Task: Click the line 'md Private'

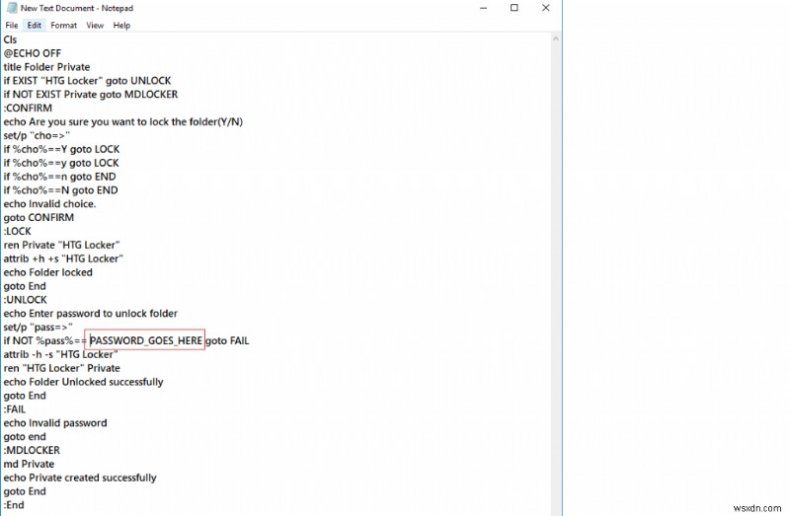Action: (29, 464)
